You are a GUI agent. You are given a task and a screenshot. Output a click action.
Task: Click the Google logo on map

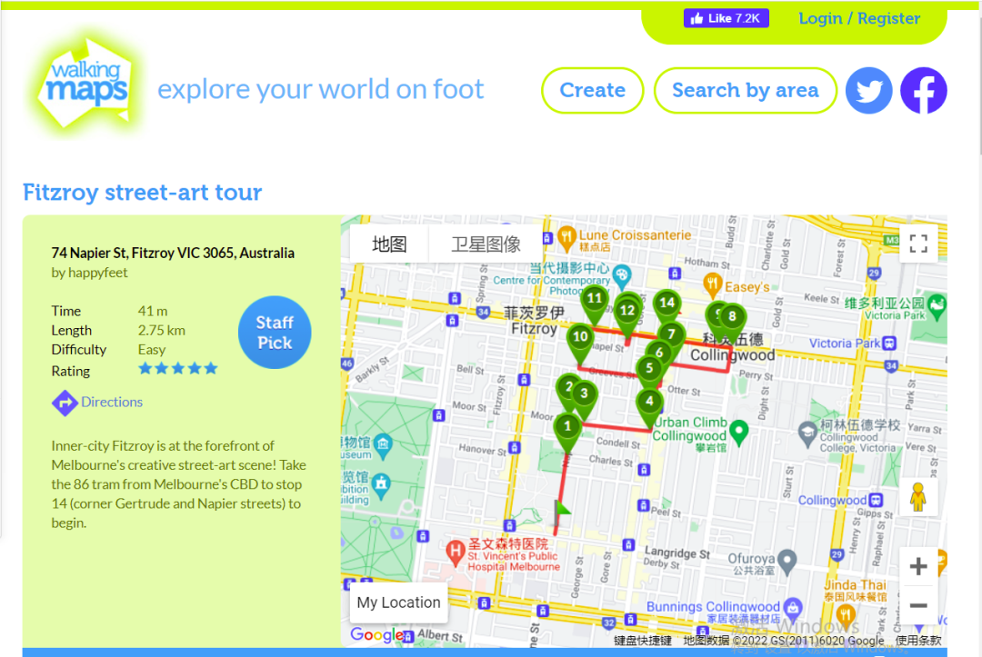(377, 635)
